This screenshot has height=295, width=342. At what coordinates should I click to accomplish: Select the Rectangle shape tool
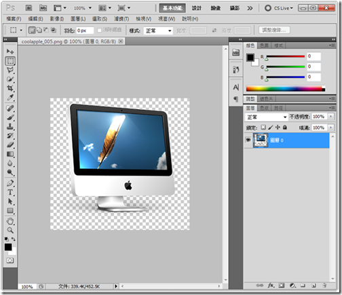point(10,211)
